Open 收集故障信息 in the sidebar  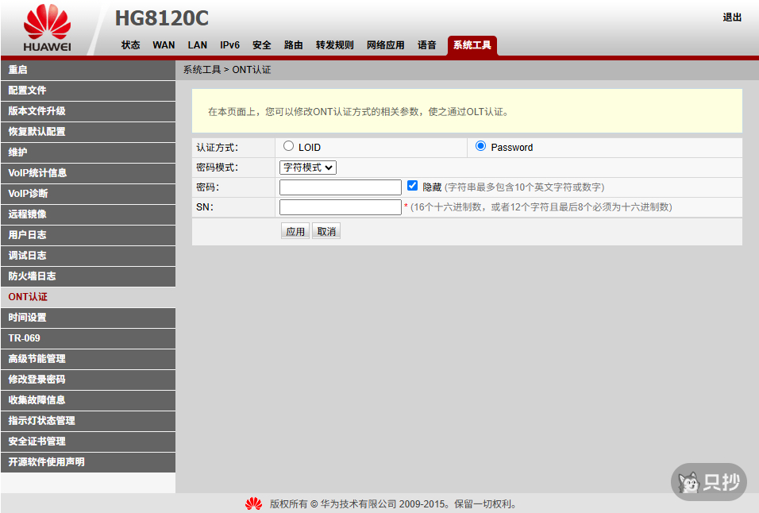(x=88, y=400)
